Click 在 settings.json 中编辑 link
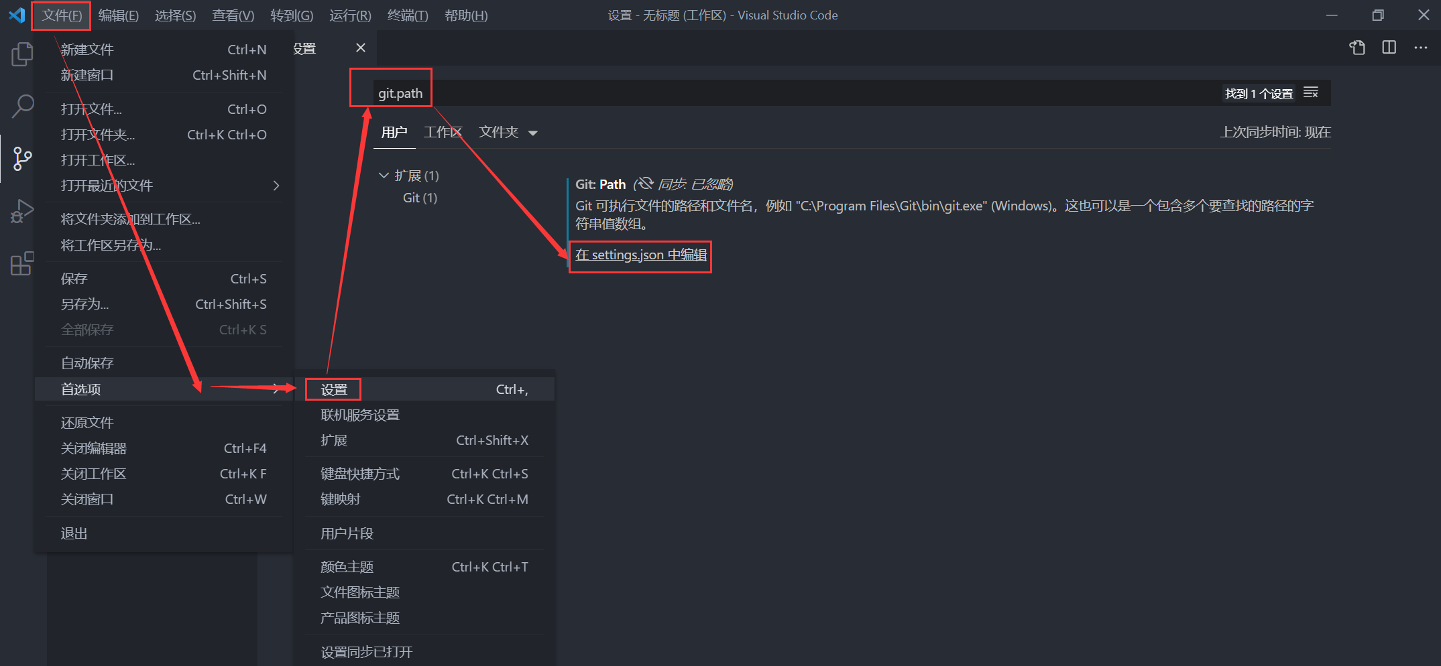Image resolution: width=1441 pixels, height=666 pixels. 640,255
